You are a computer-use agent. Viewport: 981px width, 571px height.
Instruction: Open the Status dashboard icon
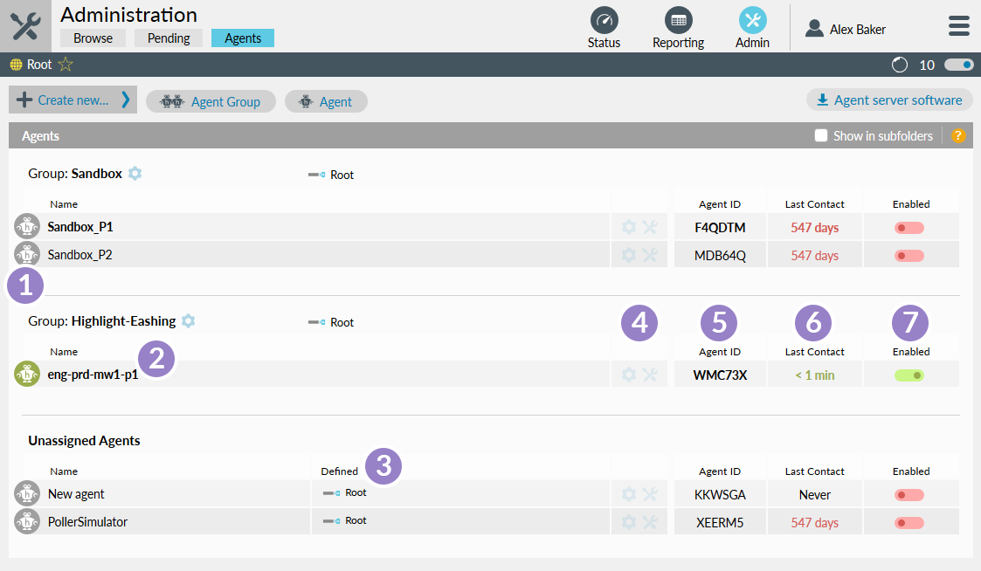(604, 21)
